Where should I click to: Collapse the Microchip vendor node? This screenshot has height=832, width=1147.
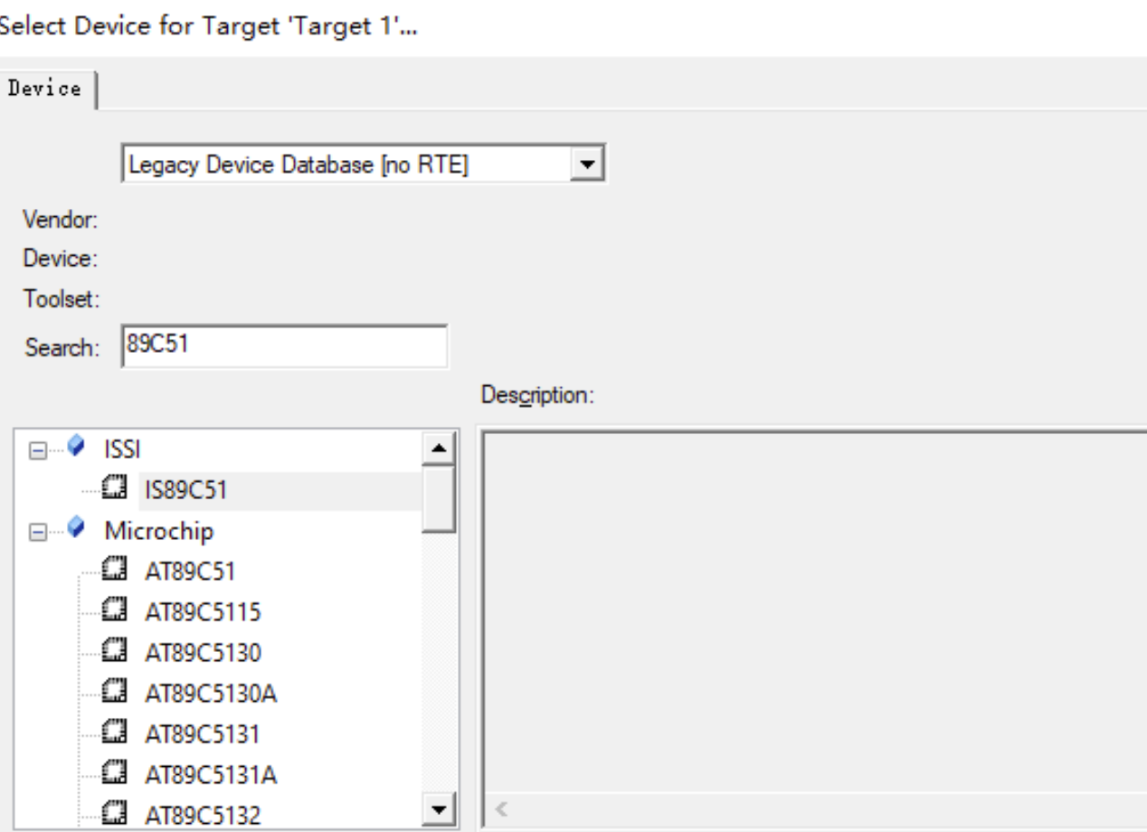[38, 533]
